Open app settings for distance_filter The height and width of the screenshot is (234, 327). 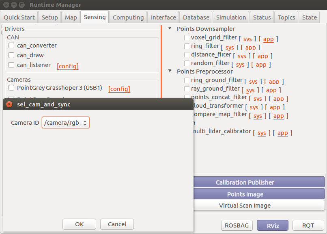262,56
